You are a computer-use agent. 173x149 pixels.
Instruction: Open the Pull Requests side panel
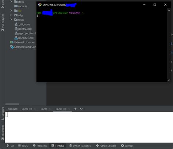[3, 22]
